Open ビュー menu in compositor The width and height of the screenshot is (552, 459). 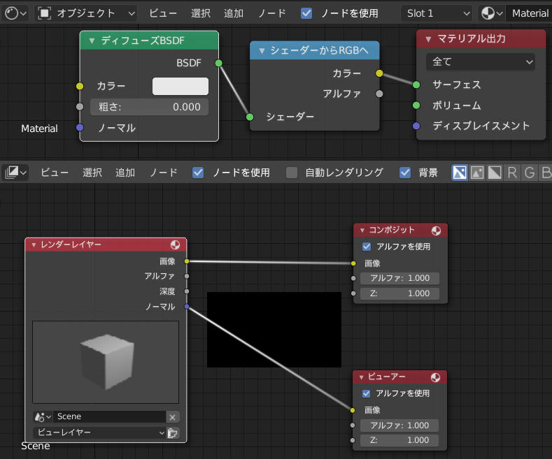54,173
